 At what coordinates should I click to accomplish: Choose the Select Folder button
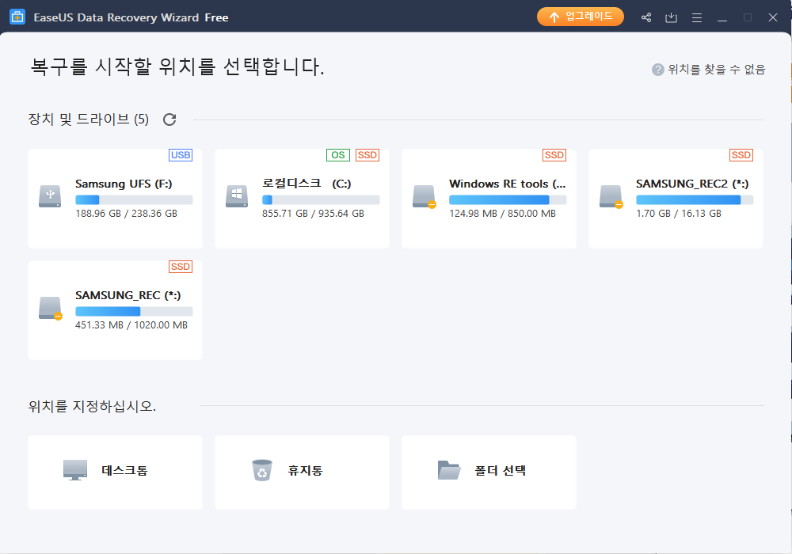pos(489,472)
